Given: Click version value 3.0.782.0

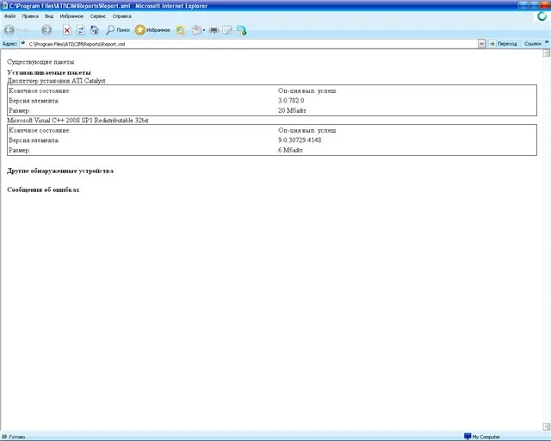Looking at the screenshot, I should point(291,101).
